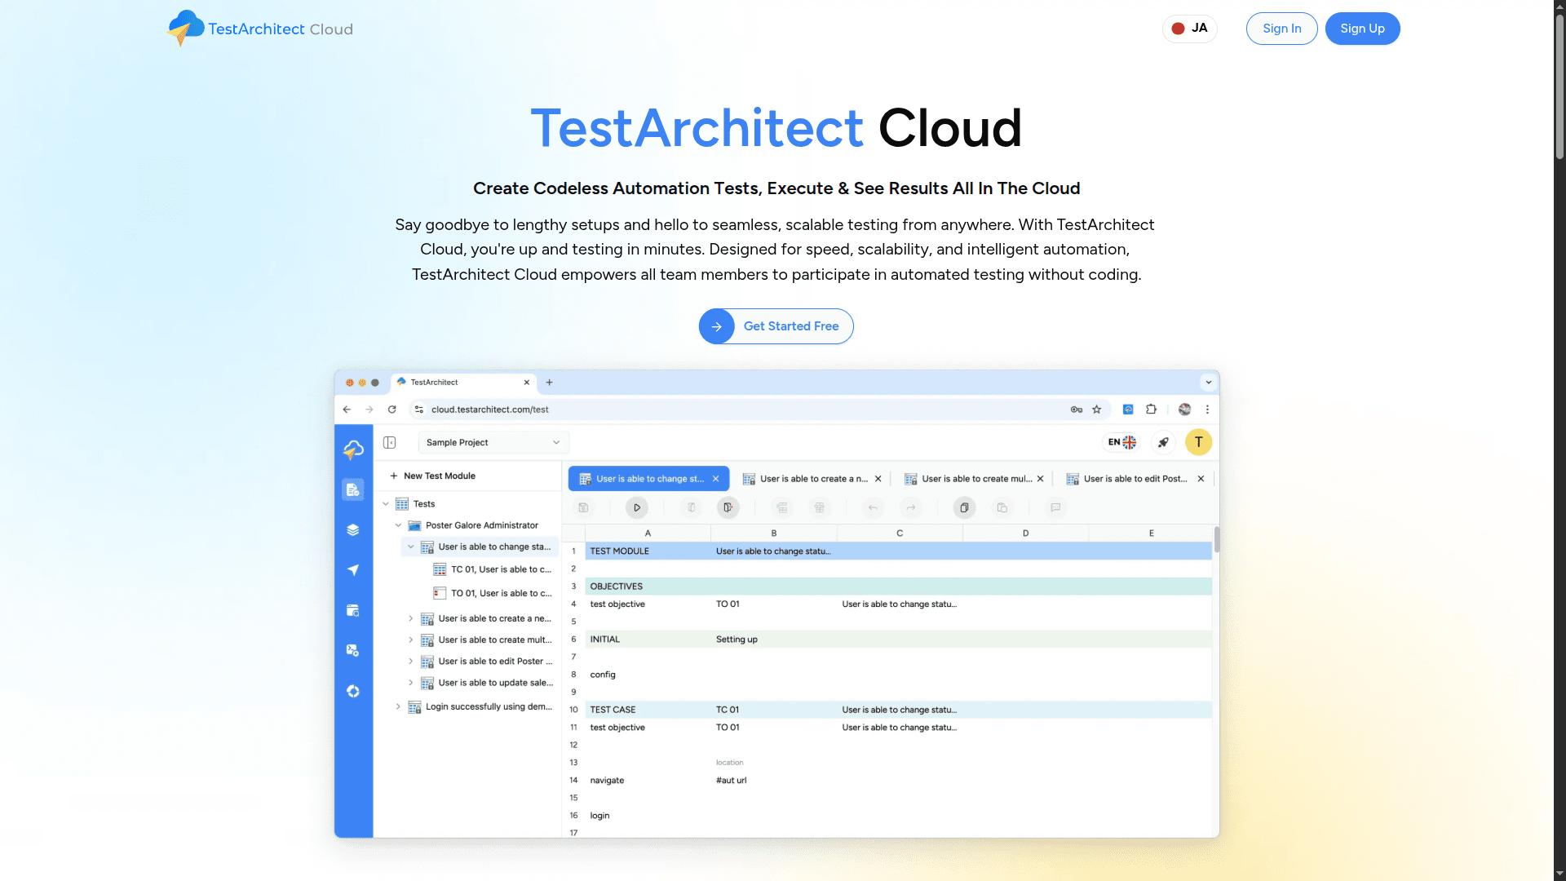Viewport: 1566px width, 881px height.
Task: Click the 'login' cell in row 16
Action: click(x=648, y=816)
